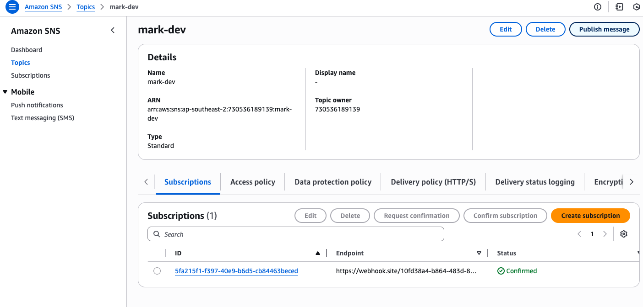The height and width of the screenshot is (307, 643).
Task: Go to previous subscriptions page arrow
Action: point(579,234)
